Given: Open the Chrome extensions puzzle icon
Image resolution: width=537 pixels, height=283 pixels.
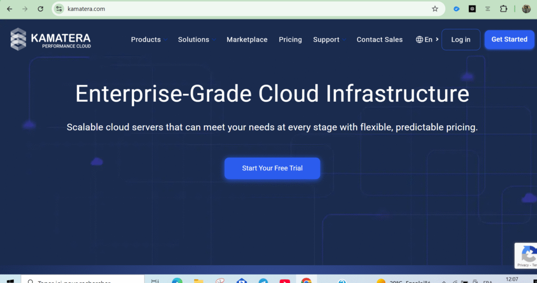Looking at the screenshot, I should [x=503, y=9].
